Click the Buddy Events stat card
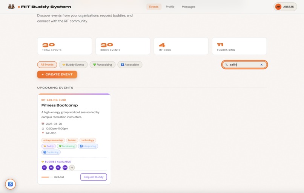The height and width of the screenshot is (193, 304). 123,46
